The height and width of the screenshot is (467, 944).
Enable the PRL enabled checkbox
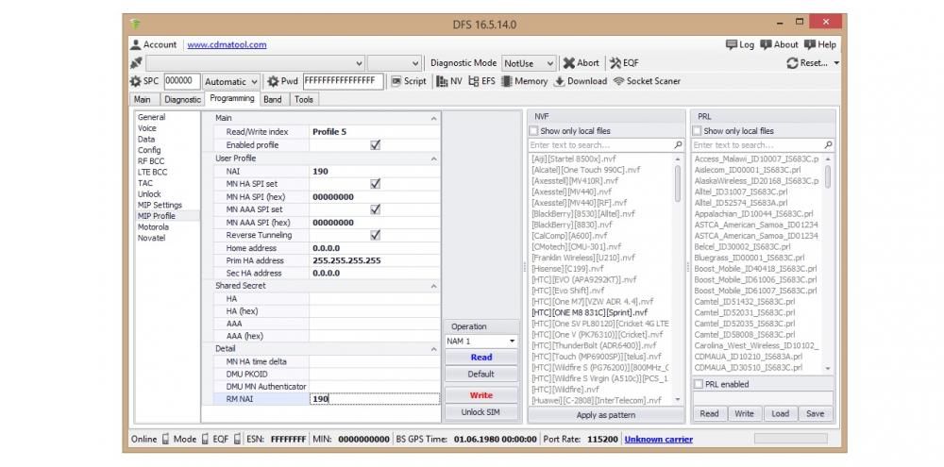coord(699,384)
